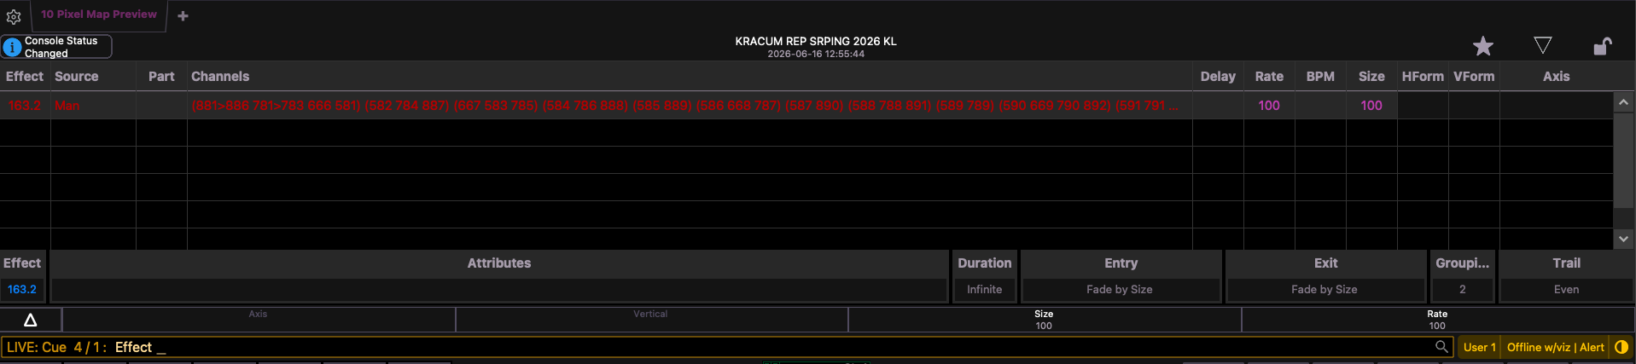The image size is (1636, 364).
Task: Select Entry Fade by Size option
Action: 1120,290
